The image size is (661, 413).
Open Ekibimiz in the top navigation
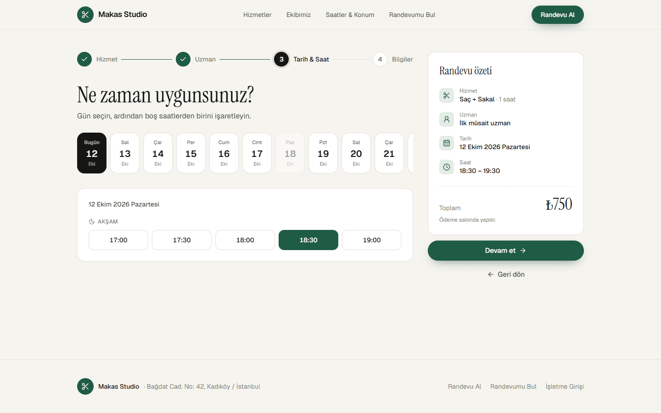click(298, 15)
